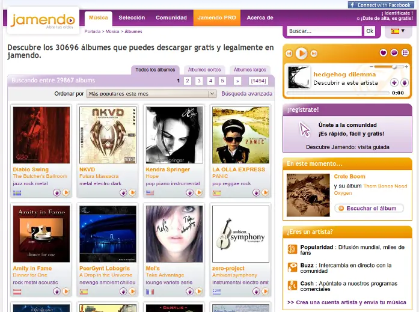Open the language flag dropdown
The height and width of the screenshot is (312, 419).
(398, 31)
